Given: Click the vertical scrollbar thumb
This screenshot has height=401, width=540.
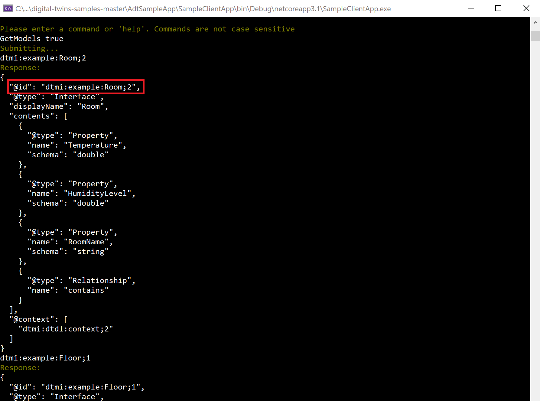Looking at the screenshot, I should 535,36.
